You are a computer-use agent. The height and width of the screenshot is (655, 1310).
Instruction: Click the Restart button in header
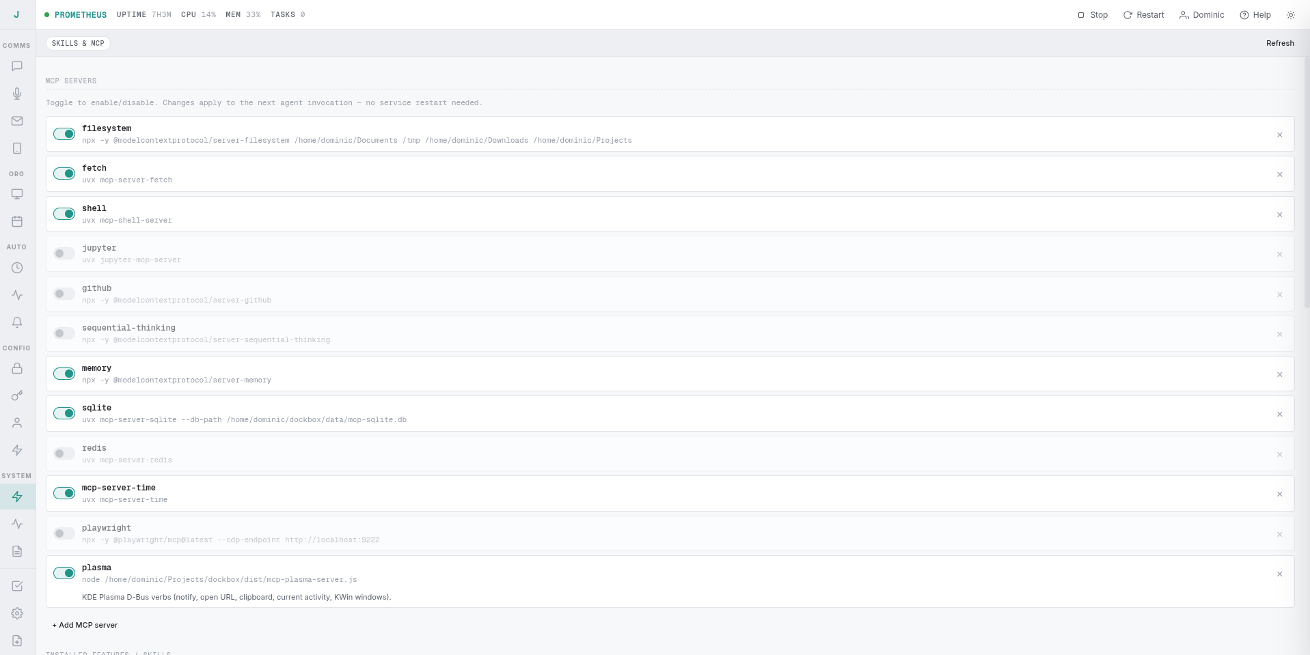[1143, 15]
